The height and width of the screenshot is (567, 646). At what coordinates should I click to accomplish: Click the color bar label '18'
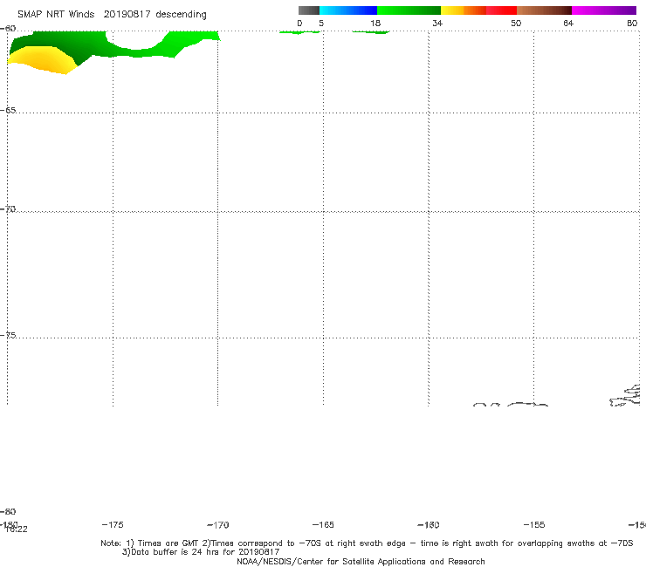[x=375, y=24]
